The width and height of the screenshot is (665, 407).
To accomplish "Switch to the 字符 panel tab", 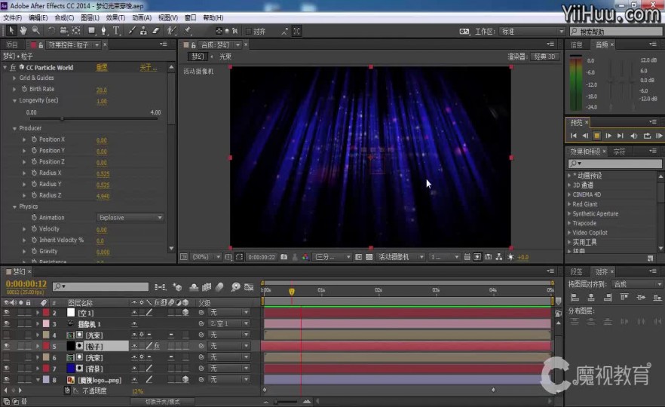I will point(619,151).
